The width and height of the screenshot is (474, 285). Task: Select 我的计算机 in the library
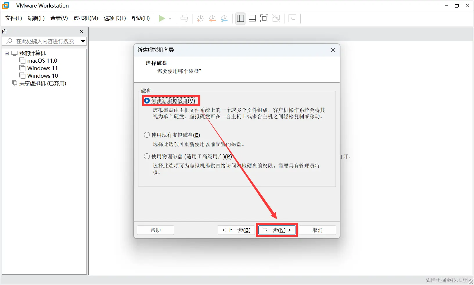tap(33, 53)
